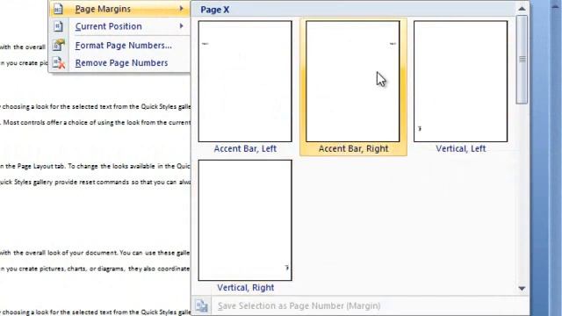The image size is (562, 316).
Task: Click the Accent Bar, Right label
Action: pos(353,148)
